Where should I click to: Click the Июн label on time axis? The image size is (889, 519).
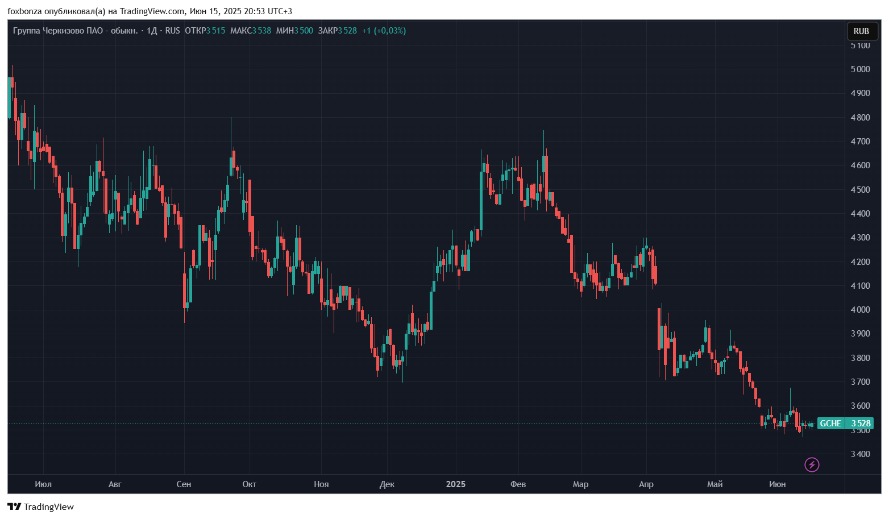point(777,484)
